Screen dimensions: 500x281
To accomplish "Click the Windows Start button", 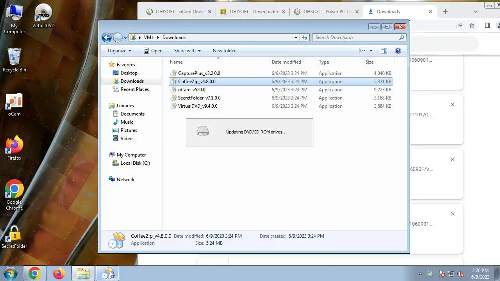I will point(10,274).
